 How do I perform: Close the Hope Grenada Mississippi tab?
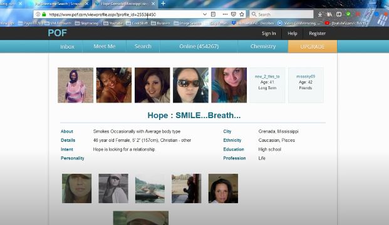153,4
